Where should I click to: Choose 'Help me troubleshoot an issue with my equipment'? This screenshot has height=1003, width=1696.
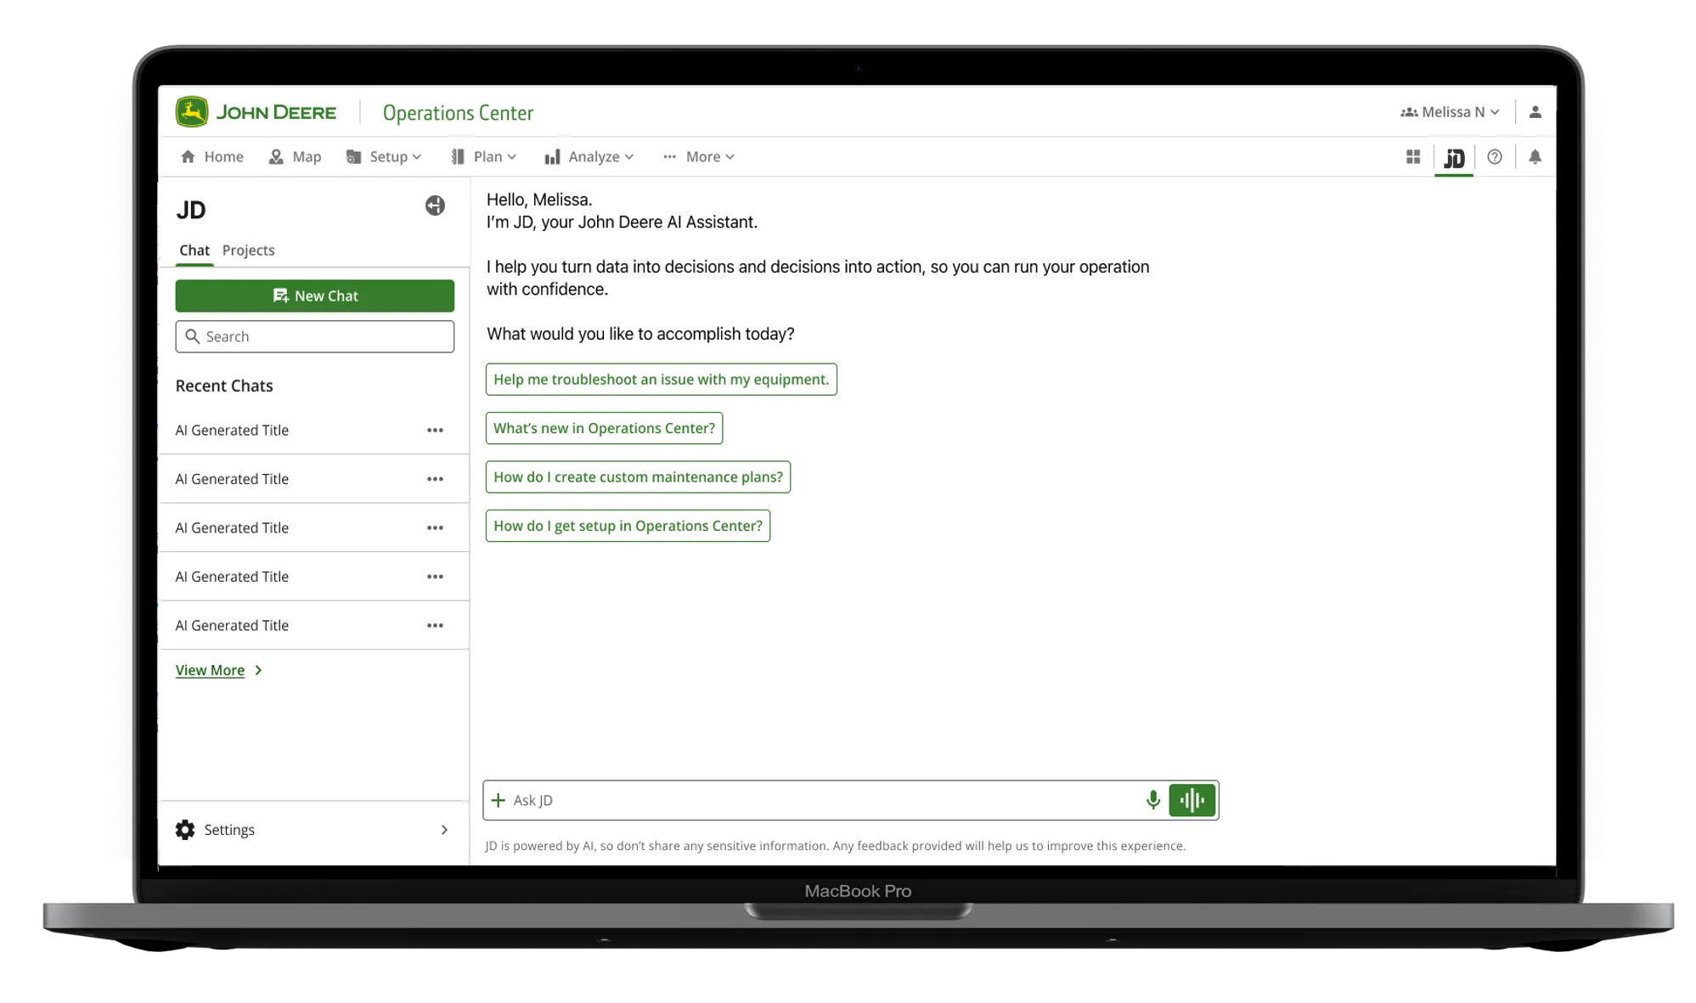(x=661, y=380)
